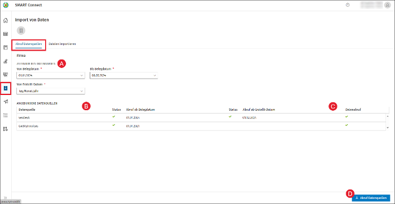
Task: Open the table grid icon in the sidebar
Action: [x=6, y=34]
